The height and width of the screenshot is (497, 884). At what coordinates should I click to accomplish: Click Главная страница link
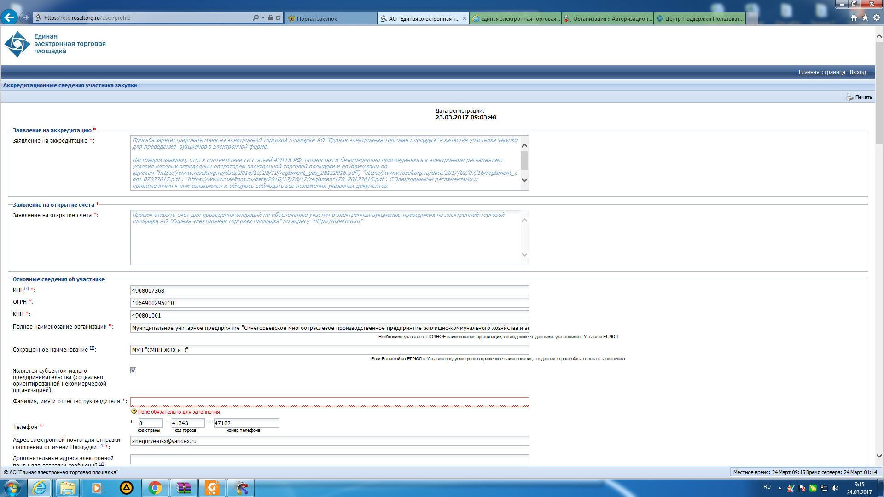click(x=821, y=72)
